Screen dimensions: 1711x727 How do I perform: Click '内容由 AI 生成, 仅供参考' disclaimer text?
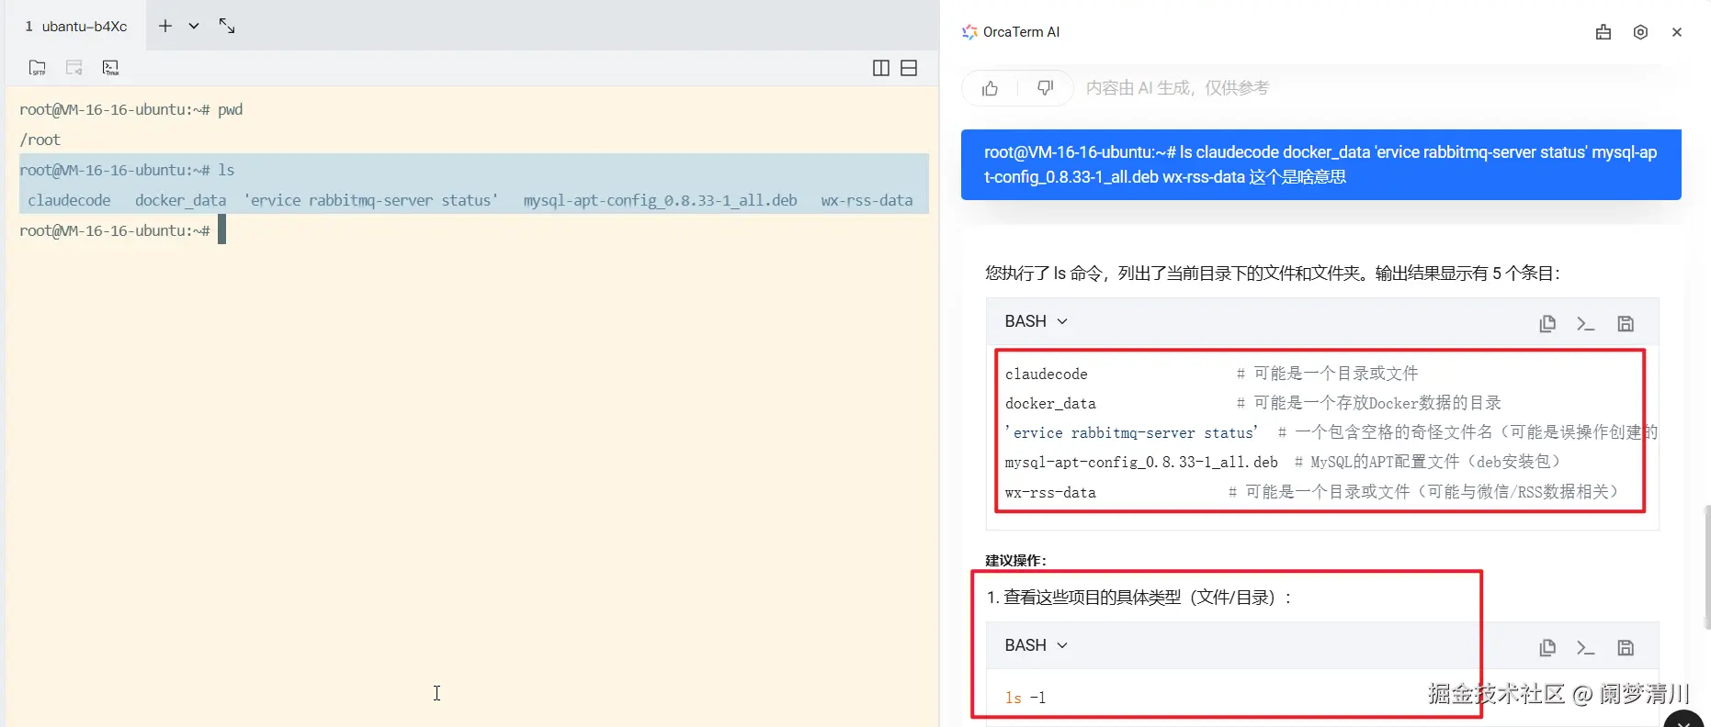[x=1177, y=88]
